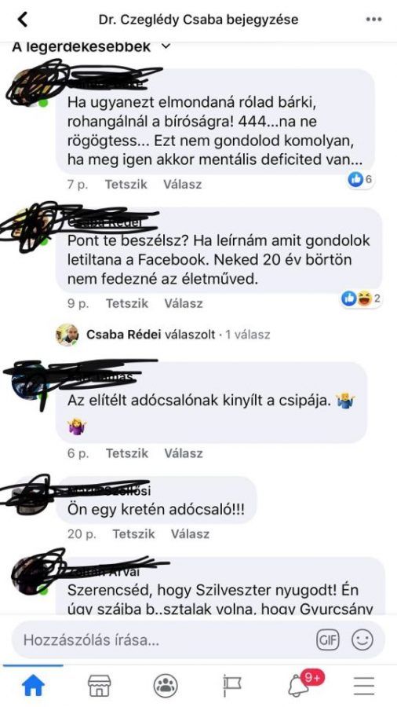Open the three-dot post options menu
Viewport: 397px width, 707px height.
[373, 20]
